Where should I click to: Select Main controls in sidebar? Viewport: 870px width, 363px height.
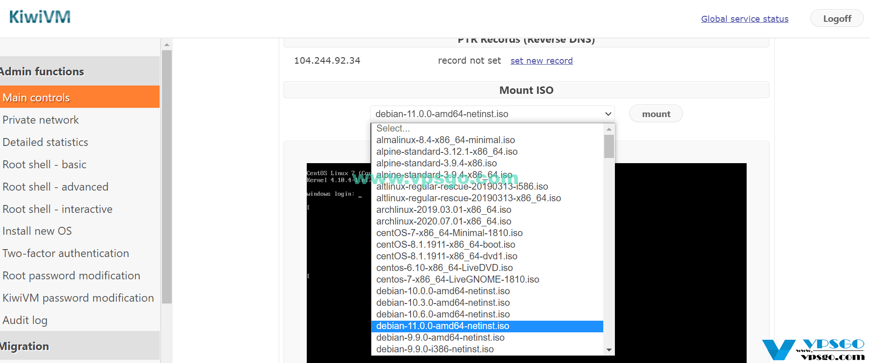(80, 97)
